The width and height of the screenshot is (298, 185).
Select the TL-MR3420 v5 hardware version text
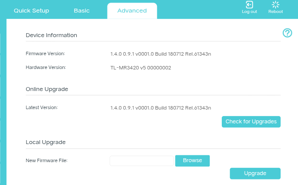[141, 68]
